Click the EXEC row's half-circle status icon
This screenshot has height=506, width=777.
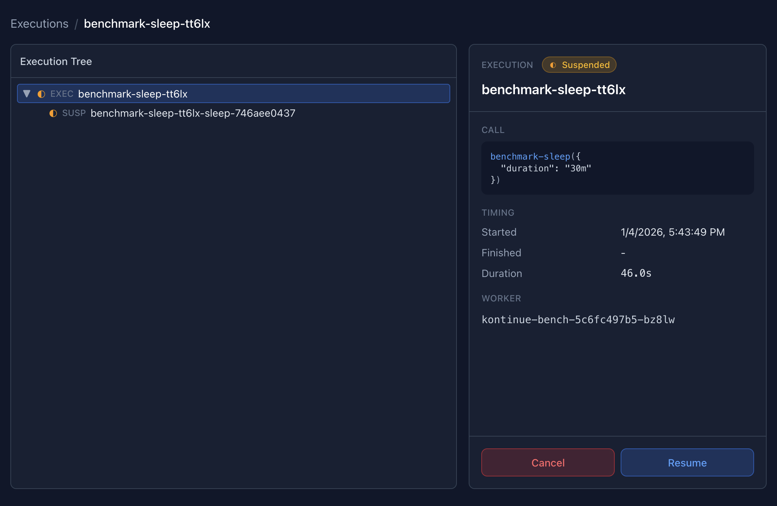coord(41,94)
